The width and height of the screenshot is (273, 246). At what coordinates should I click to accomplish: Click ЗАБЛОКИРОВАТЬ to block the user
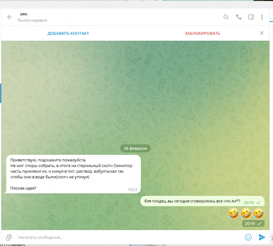[x=202, y=33]
